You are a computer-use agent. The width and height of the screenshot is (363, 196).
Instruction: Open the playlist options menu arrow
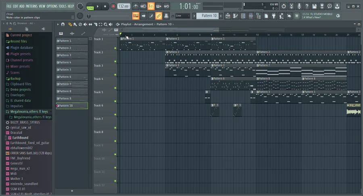pyautogui.click(x=58, y=24)
